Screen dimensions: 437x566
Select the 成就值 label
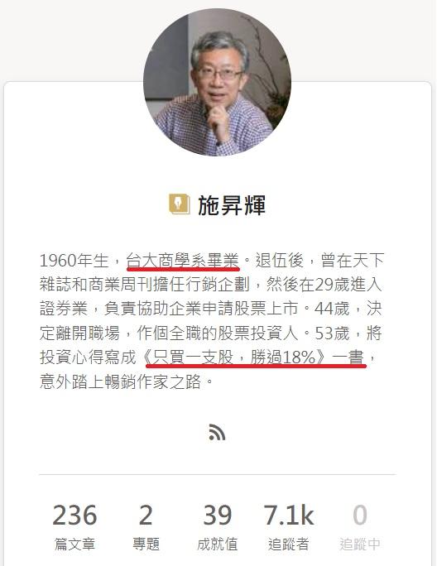pyautogui.click(x=217, y=544)
